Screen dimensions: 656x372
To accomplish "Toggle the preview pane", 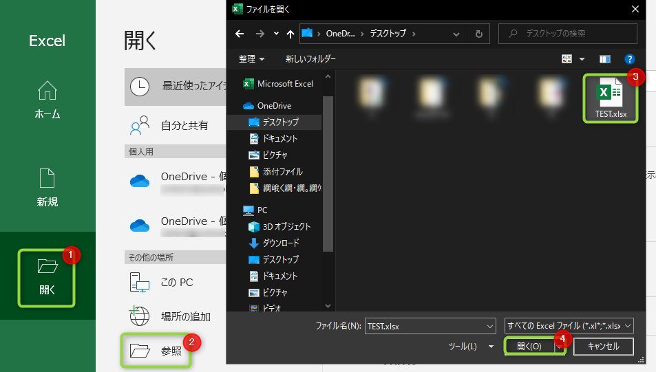I will (x=605, y=59).
